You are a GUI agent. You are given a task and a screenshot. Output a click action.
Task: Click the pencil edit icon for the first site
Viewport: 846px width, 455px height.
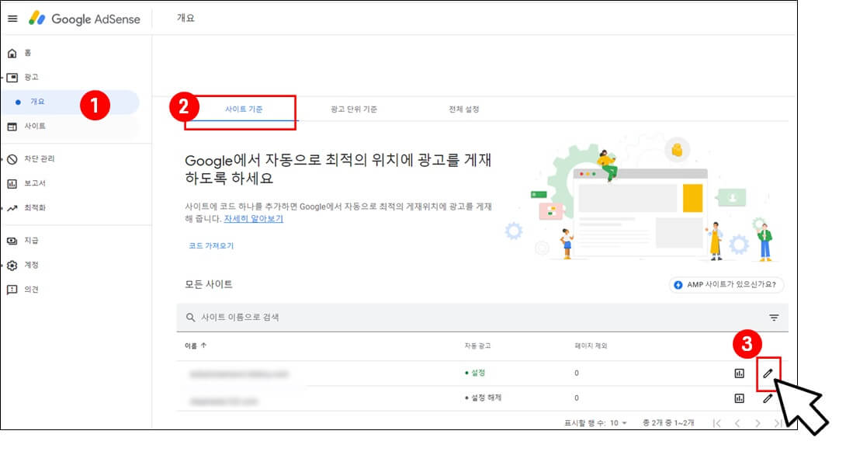coord(768,373)
